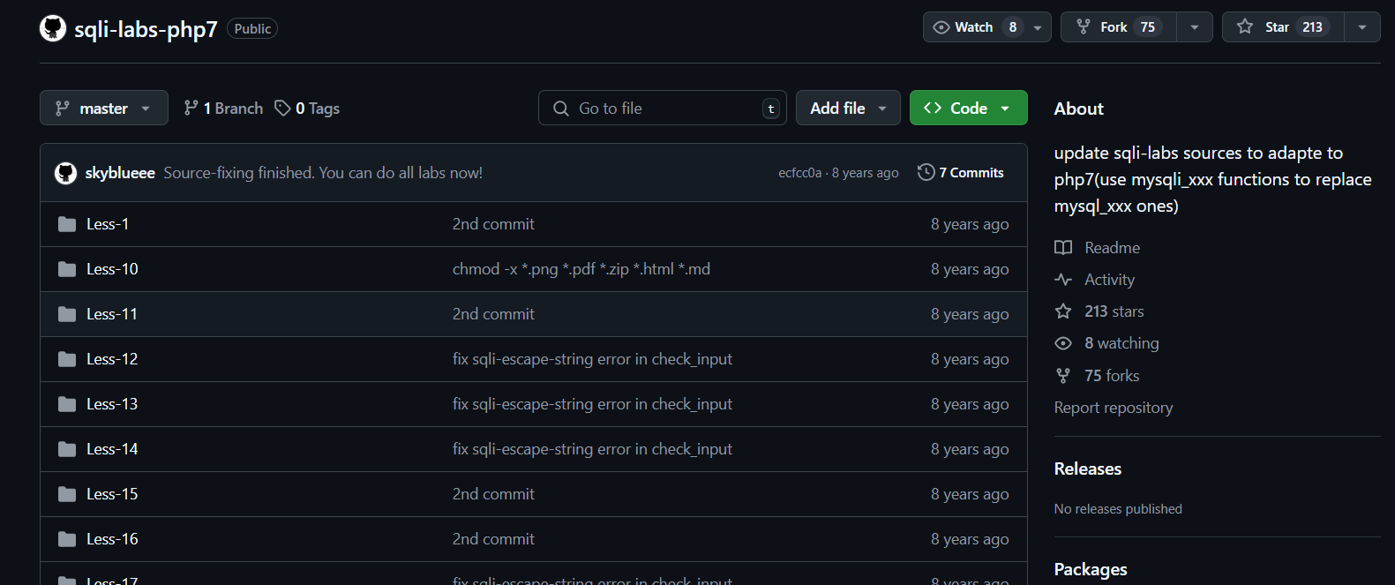Open the Less-15 folder
This screenshot has width=1395, height=585.
(112, 494)
